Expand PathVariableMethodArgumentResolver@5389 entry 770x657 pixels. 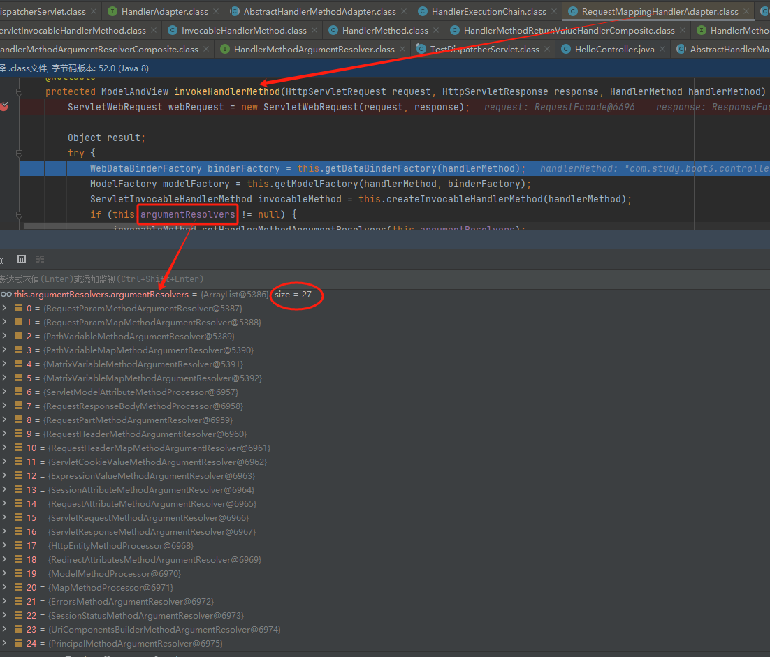pos(4,336)
